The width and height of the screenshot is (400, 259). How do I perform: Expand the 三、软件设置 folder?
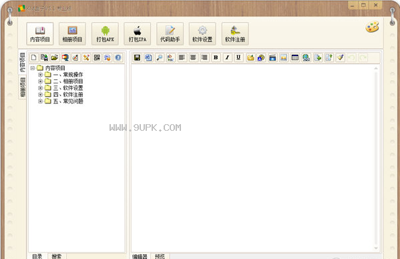(40, 88)
